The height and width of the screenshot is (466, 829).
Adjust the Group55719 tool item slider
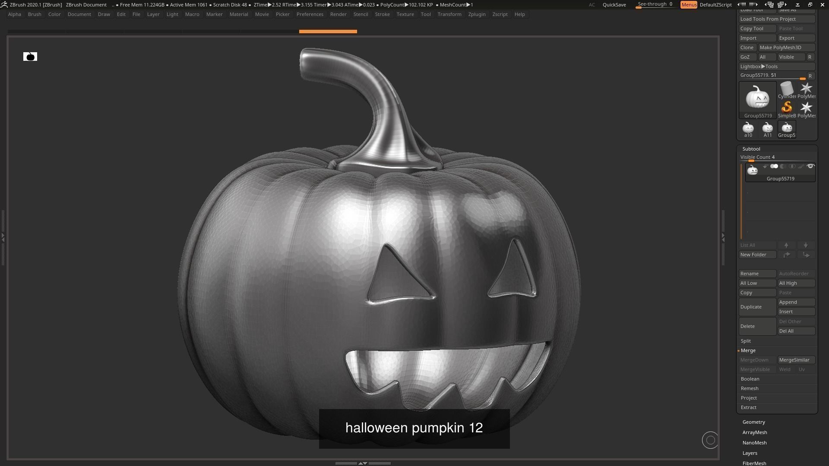(x=772, y=76)
